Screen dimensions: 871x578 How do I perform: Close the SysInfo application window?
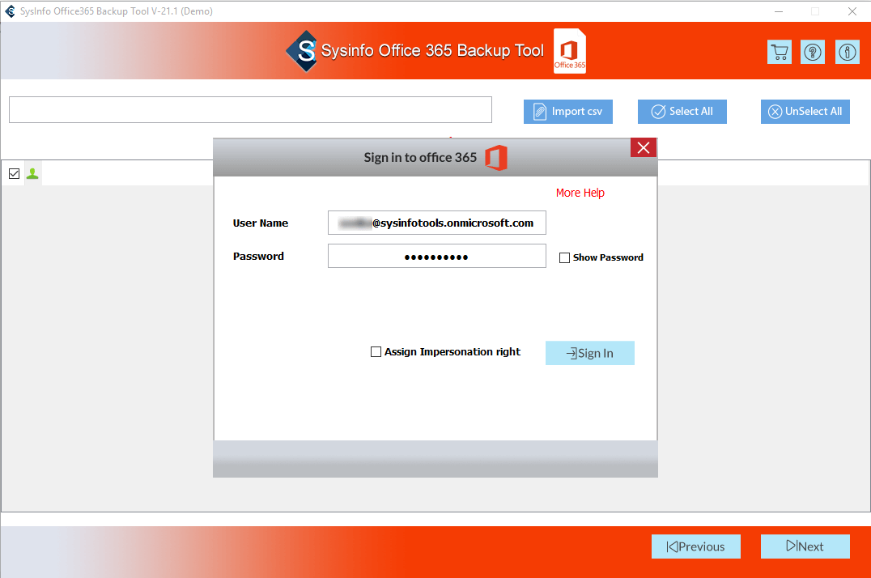click(x=852, y=11)
